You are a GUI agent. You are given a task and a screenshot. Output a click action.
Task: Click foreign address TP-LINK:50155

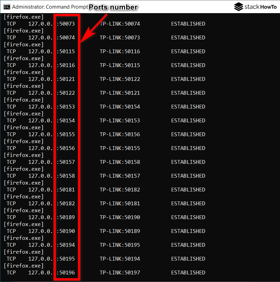pyautogui.click(x=120, y=148)
